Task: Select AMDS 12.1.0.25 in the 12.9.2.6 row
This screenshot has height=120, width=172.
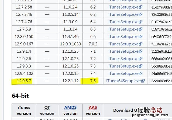Action: click(x=70, y=59)
